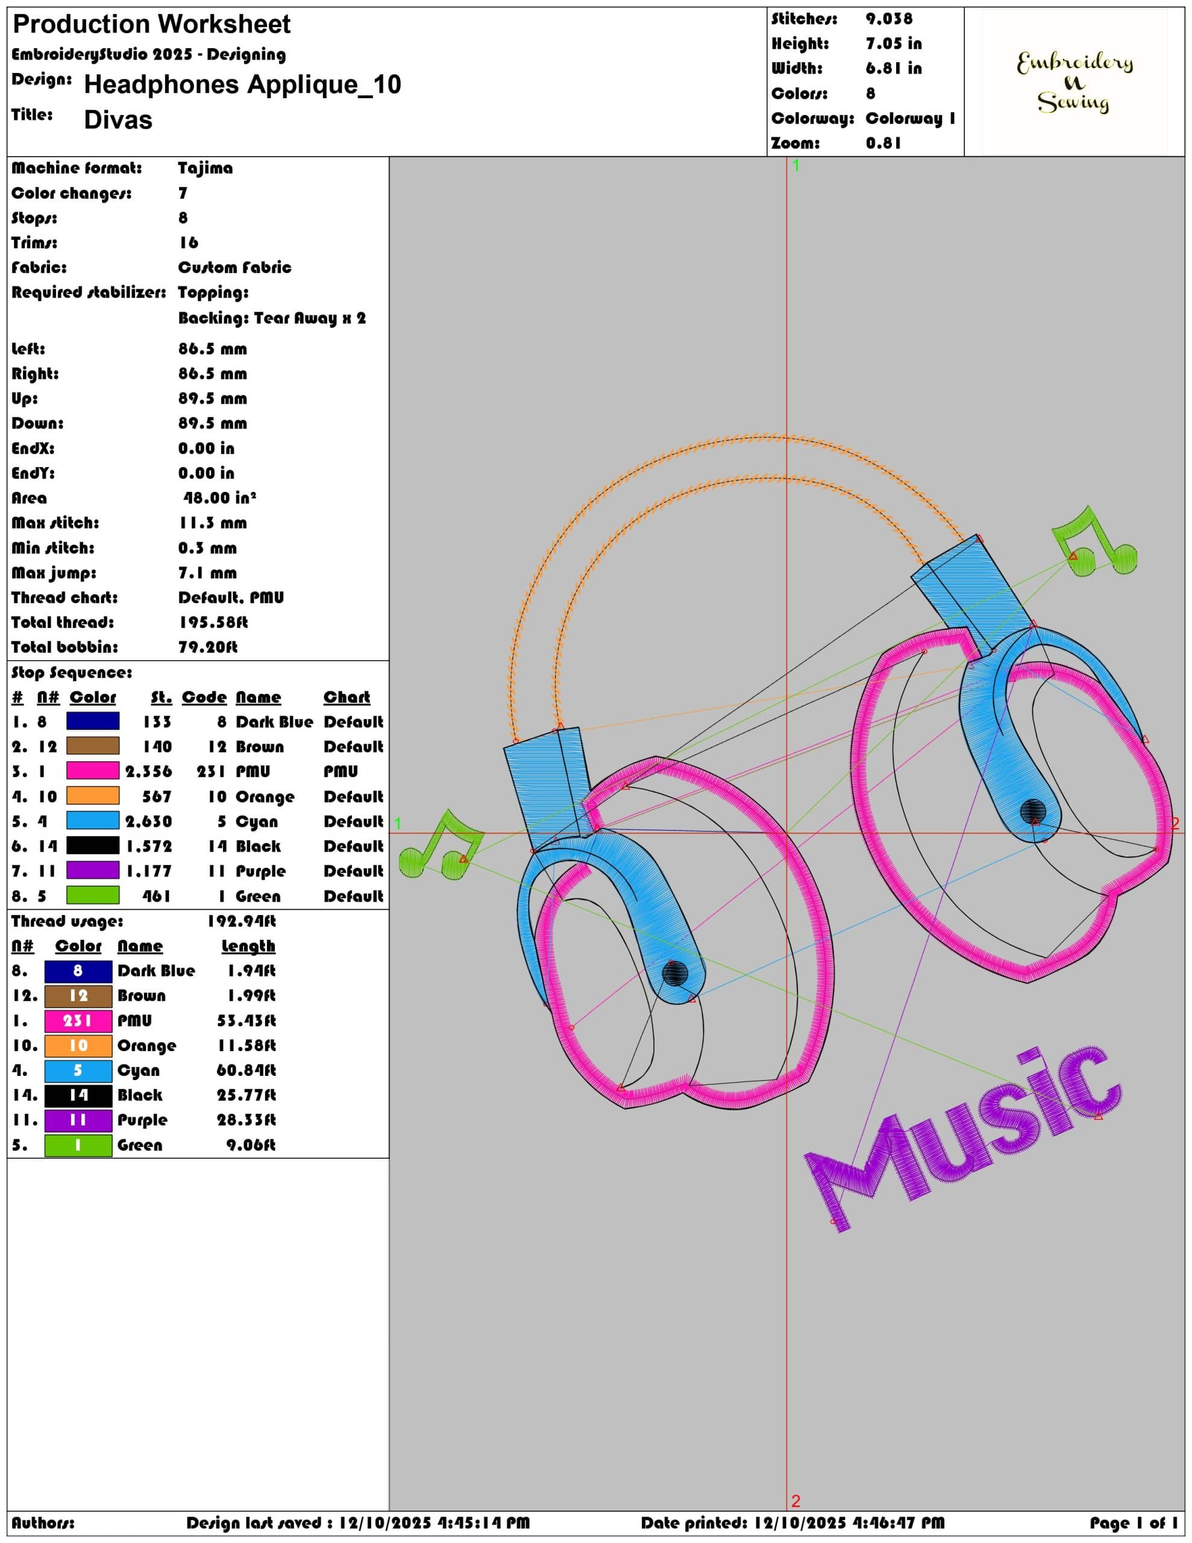1192x1543 pixels.
Task: Click the Fabric value Custom Fabric
Action: tap(234, 267)
